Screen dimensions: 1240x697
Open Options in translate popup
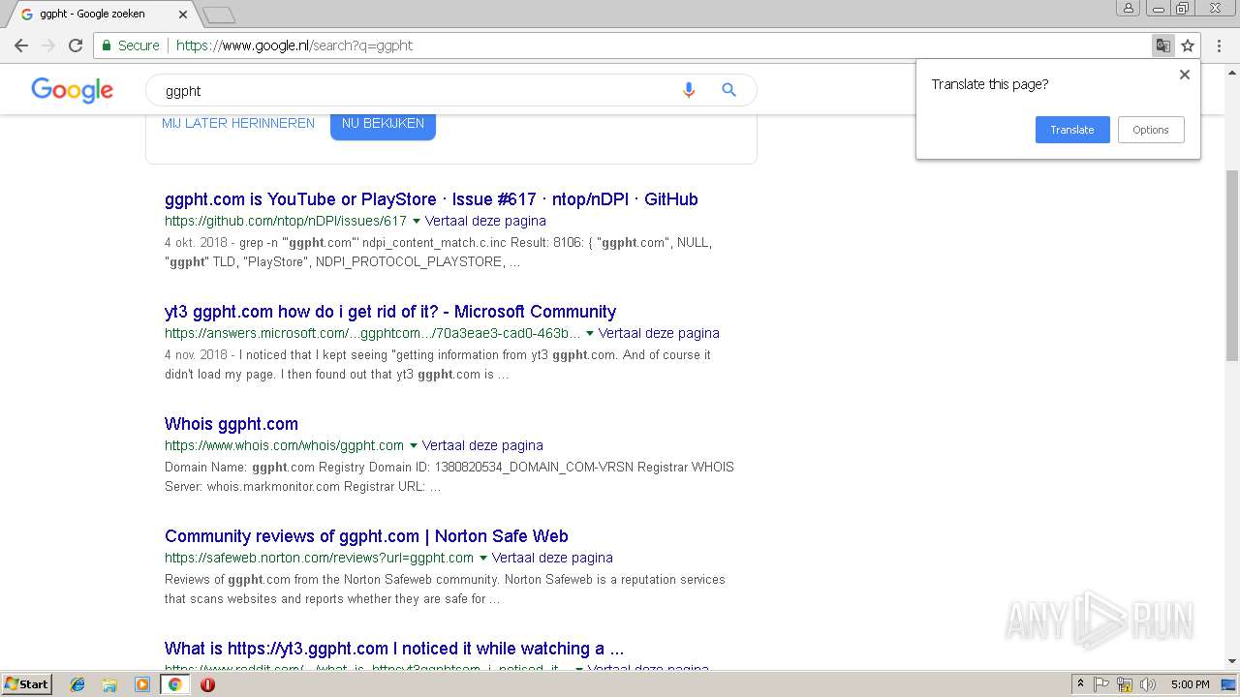point(1151,130)
